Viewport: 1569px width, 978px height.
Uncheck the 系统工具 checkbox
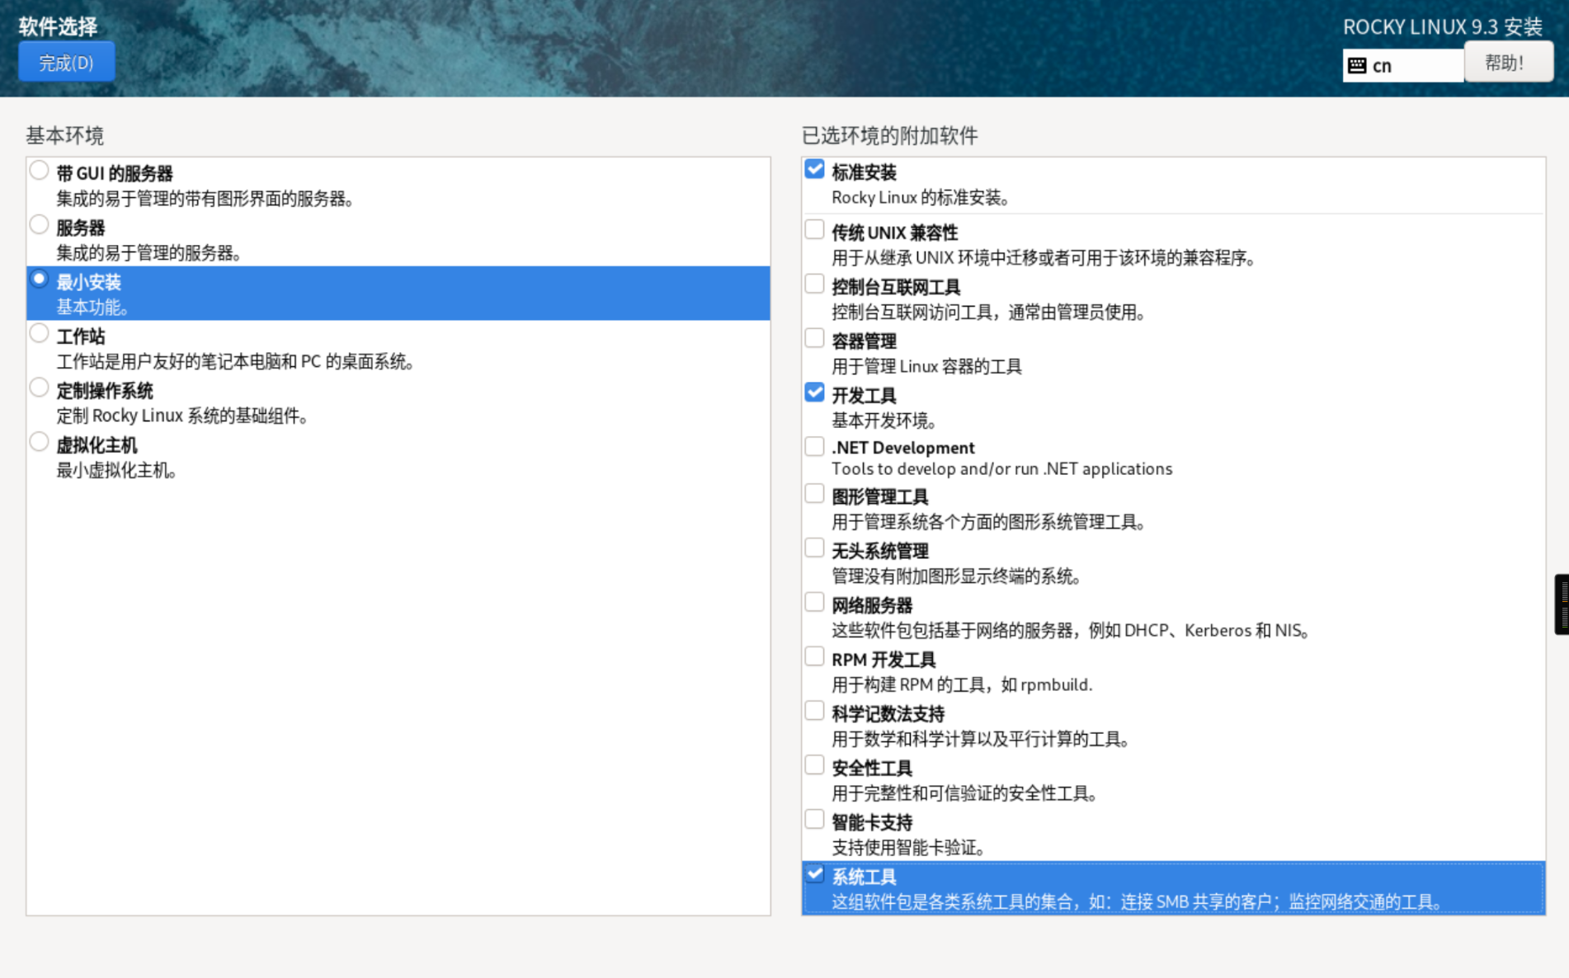pyautogui.click(x=814, y=875)
